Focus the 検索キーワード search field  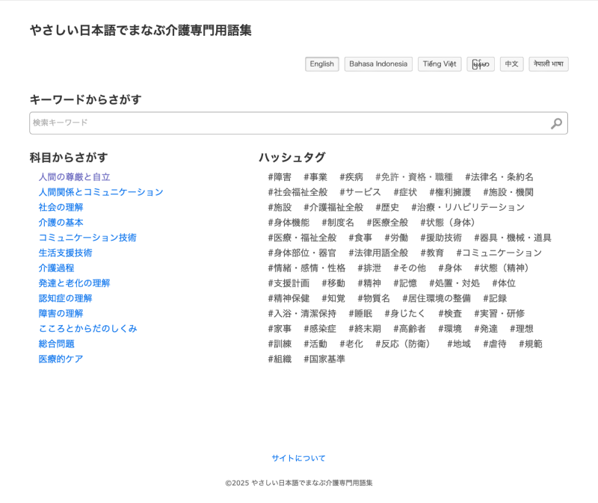[x=288, y=123]
